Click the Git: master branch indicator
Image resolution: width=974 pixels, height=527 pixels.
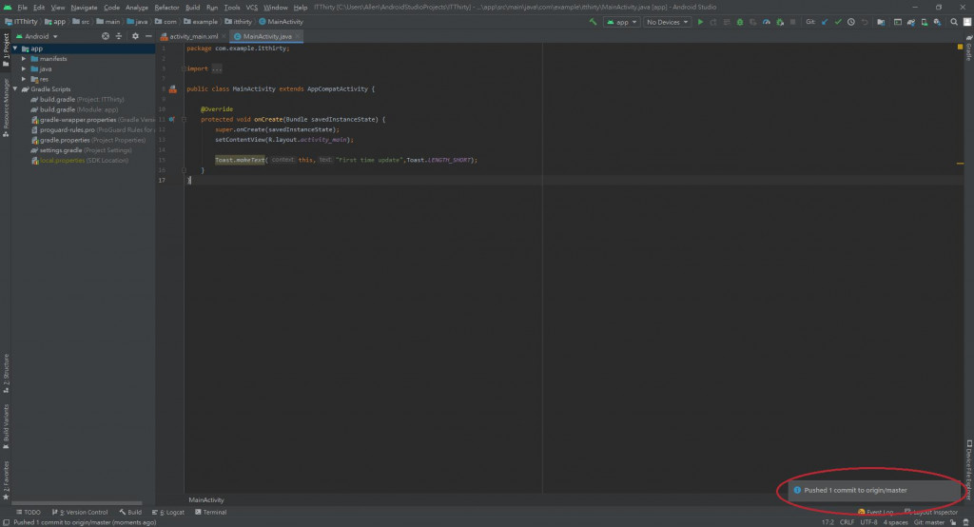(928, 522)
